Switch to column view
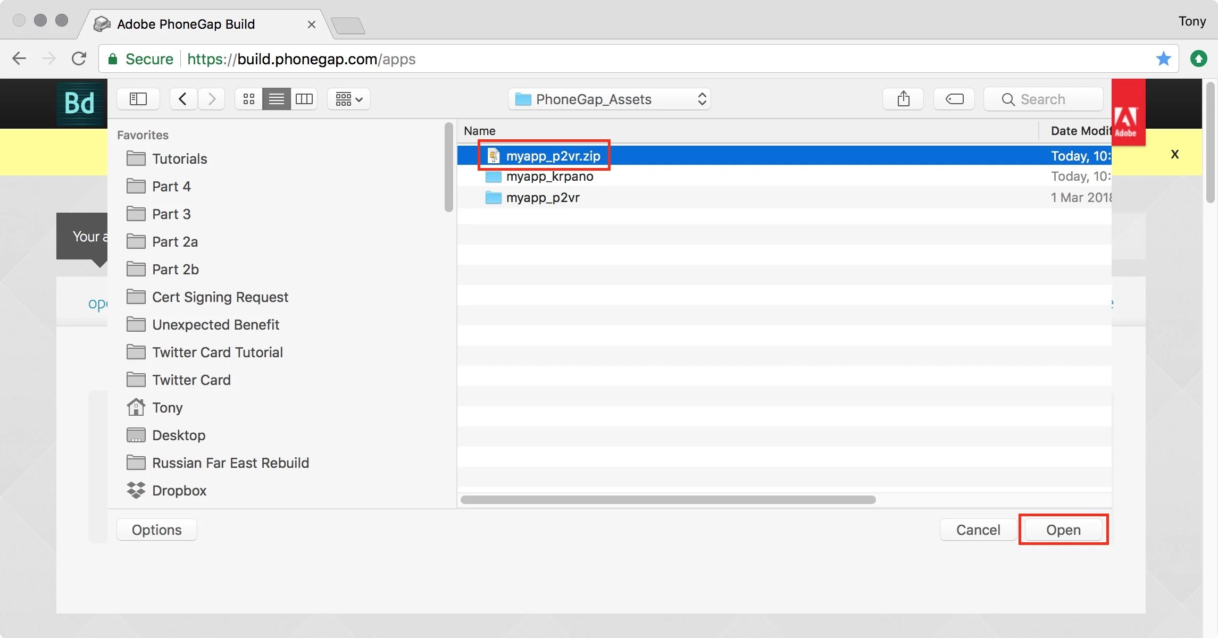Screen dimensions: 1218x638 304,99
